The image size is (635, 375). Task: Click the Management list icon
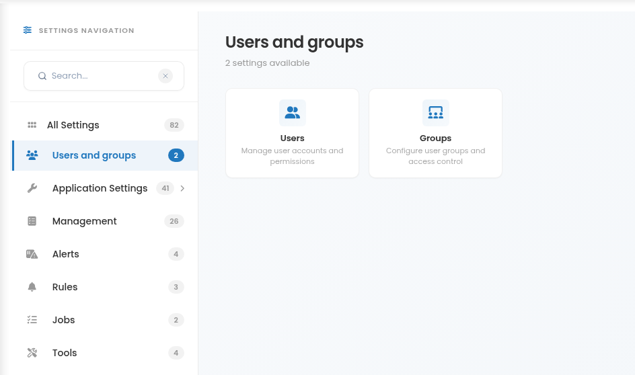pos(32,221)
